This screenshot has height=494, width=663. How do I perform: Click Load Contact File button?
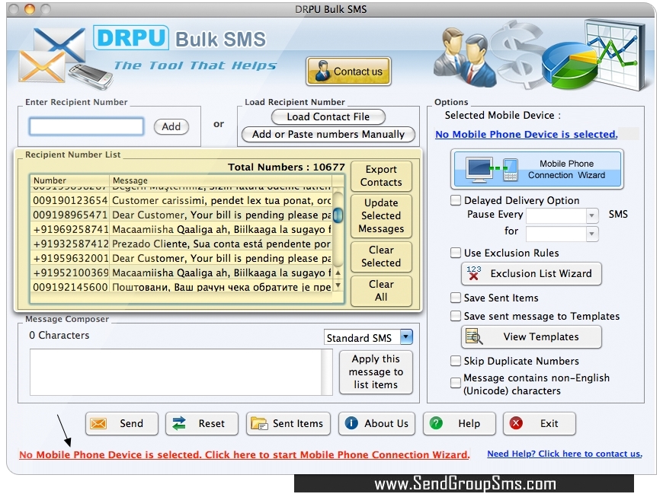328,116
